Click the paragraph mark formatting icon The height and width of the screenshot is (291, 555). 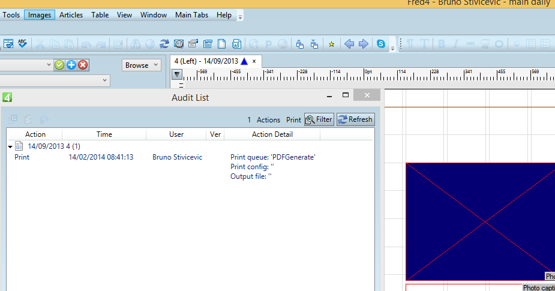tap(410, 44)
